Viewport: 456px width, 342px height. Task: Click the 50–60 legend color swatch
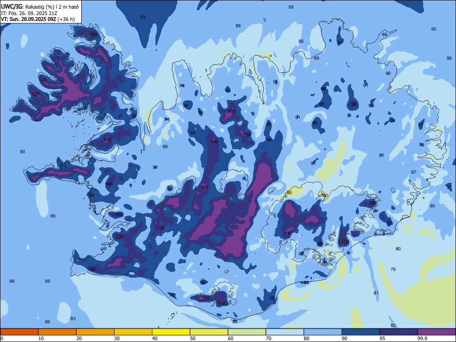click(209, 332)
